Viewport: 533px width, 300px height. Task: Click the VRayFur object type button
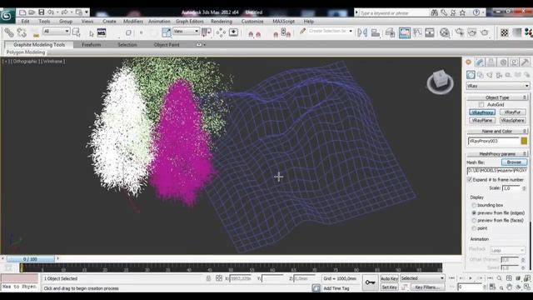pyautogui.click(x=513, y=112)
